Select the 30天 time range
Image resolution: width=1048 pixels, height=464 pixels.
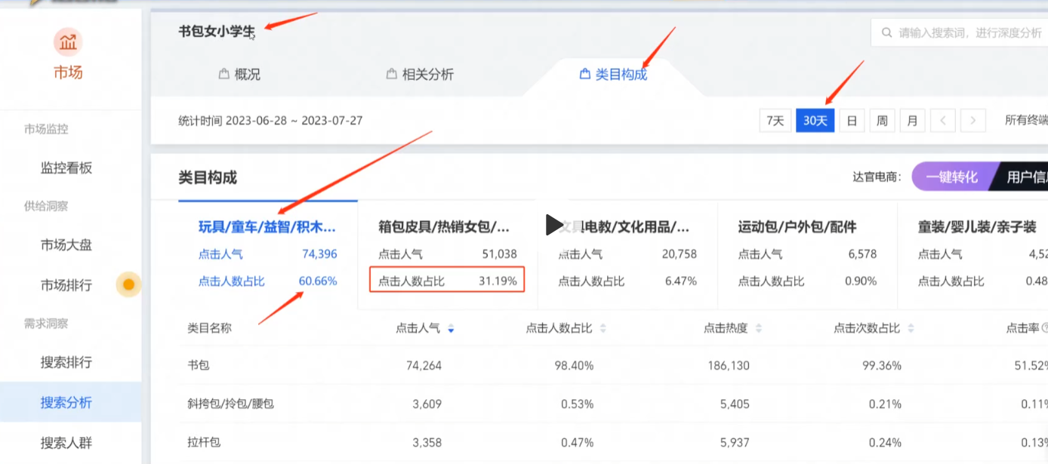[x=815, y=121]
